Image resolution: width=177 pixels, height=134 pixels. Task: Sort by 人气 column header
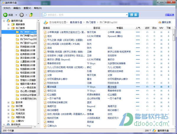click(138, 28)
